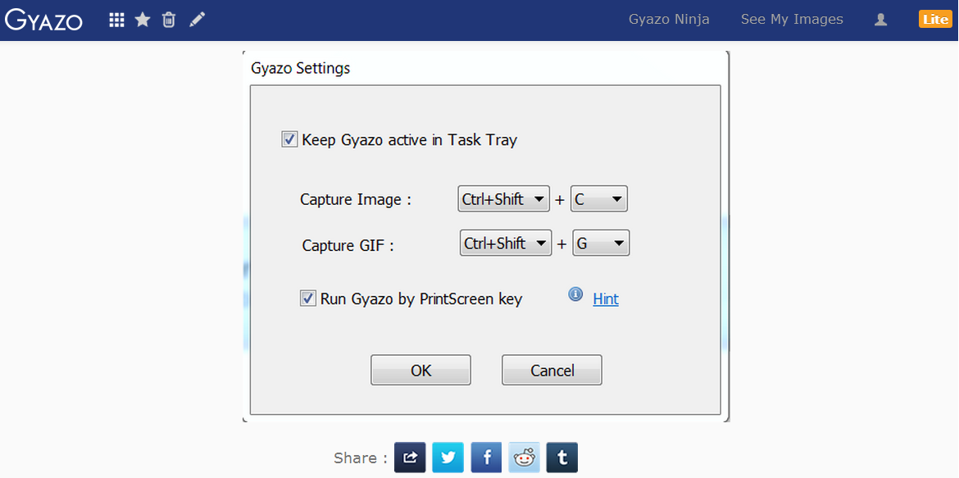
Task: Open Capture GIF key dropdown showing G
Action: (601, 243)
